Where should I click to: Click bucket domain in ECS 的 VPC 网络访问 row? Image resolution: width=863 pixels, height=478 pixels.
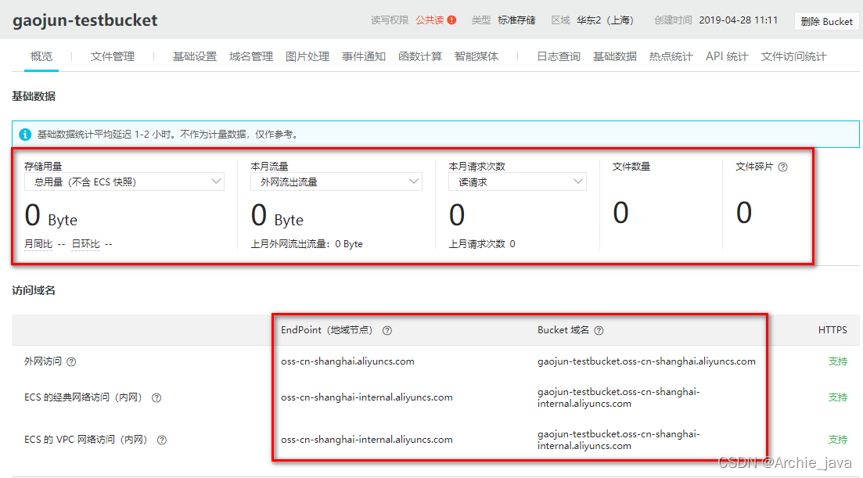click(619, 440)
